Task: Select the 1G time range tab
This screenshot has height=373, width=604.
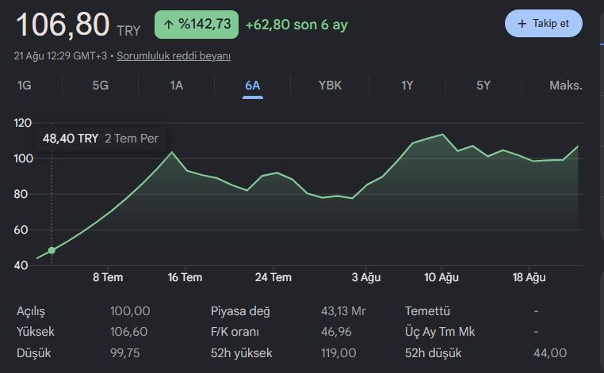Action: click(25, 85)
